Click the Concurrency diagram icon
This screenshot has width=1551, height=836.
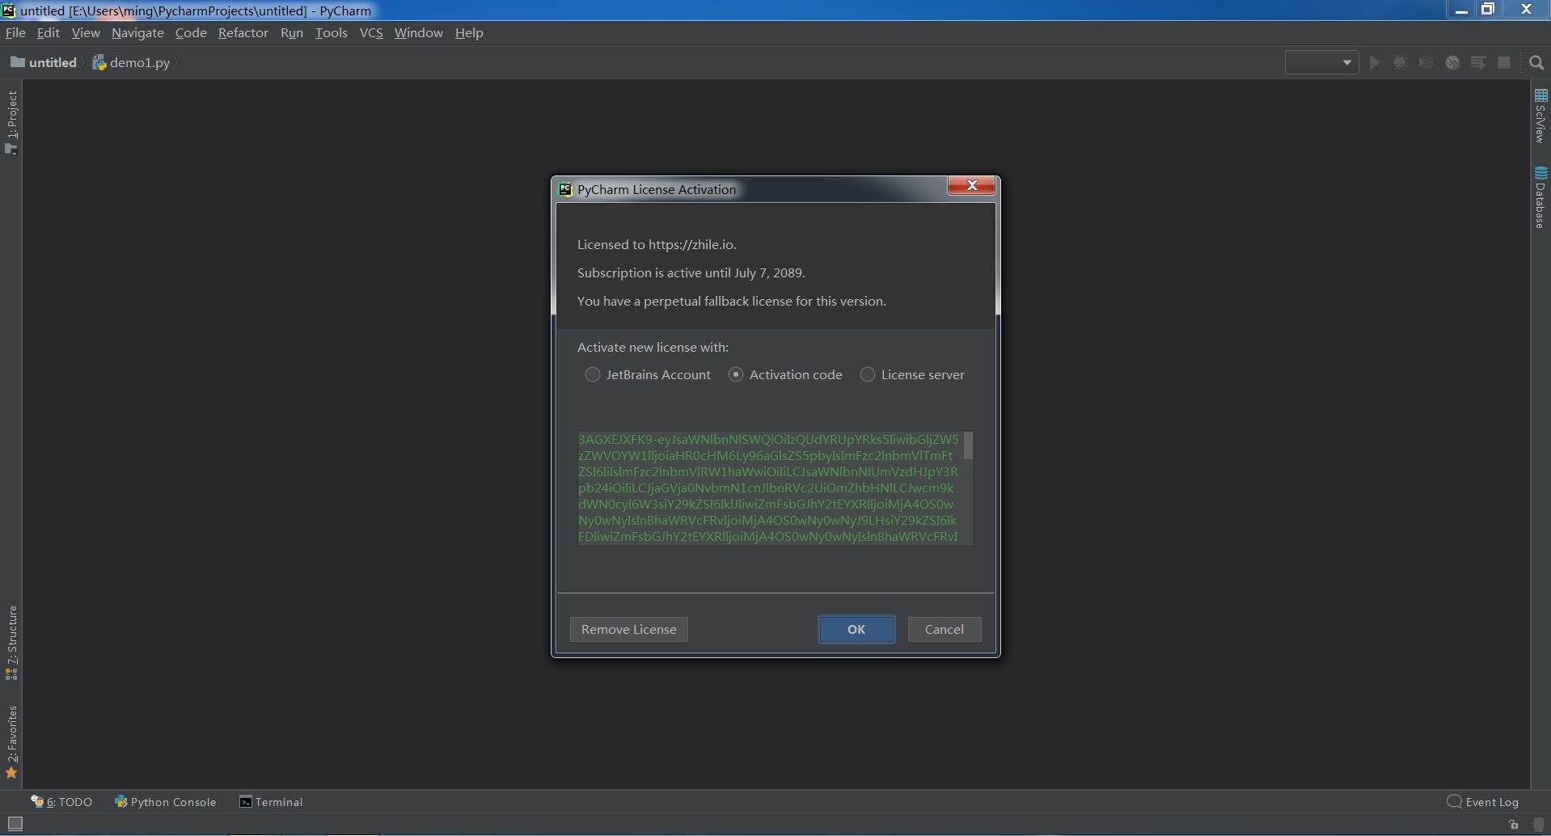coord(1478,62)
